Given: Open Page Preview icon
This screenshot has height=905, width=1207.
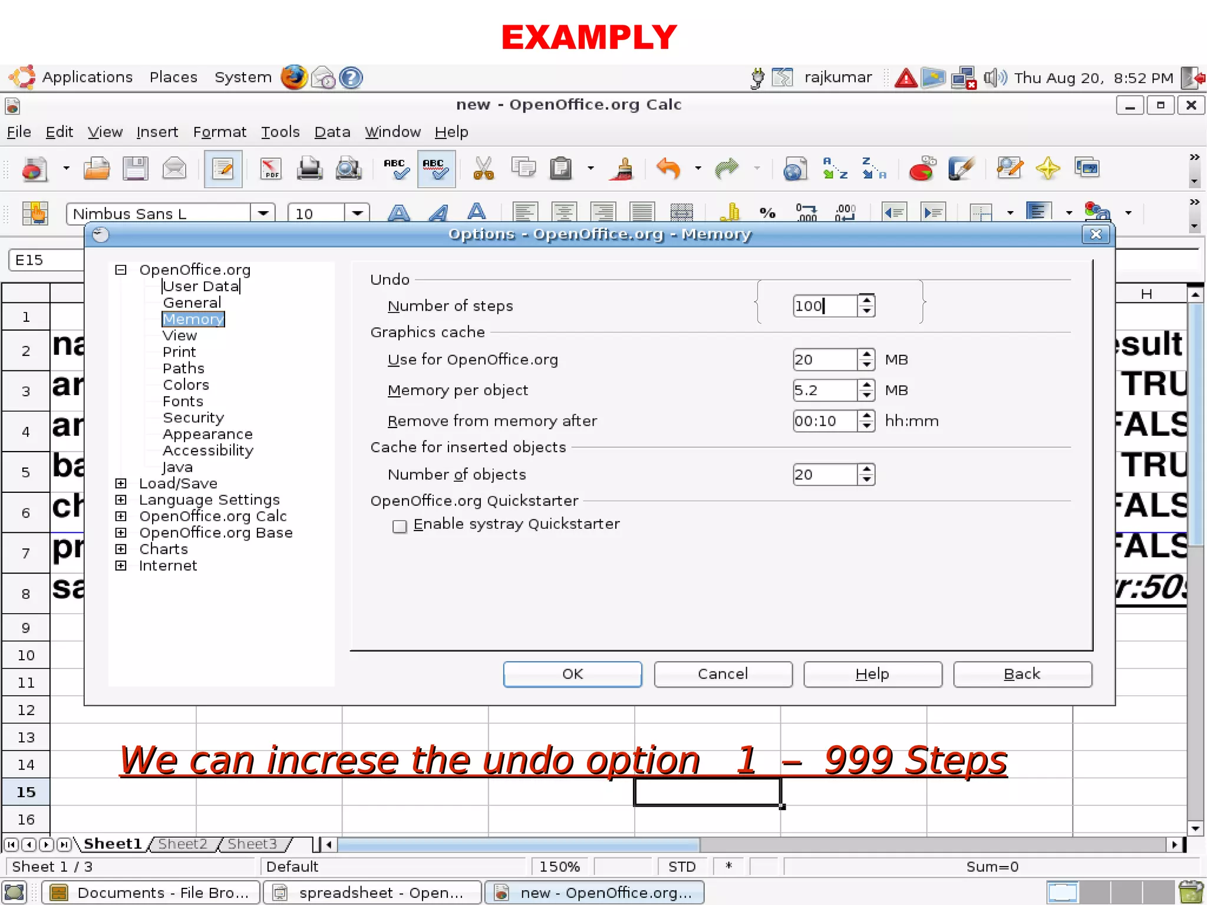Looking at the screenshot, I should [348, 169].
